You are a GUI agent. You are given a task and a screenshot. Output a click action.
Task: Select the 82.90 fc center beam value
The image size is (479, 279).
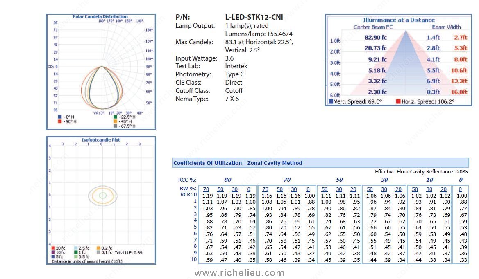375,37
